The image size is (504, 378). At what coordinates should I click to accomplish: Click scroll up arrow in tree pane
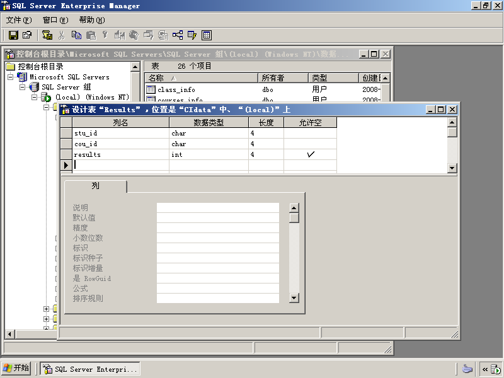click(135, 67)
